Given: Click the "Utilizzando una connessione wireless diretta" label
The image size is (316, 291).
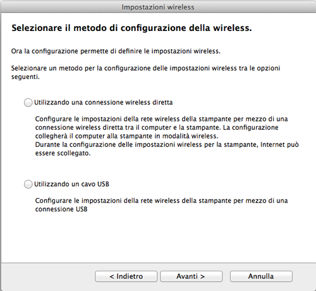Looking at the screenshot, I should [x=104, y=102].
